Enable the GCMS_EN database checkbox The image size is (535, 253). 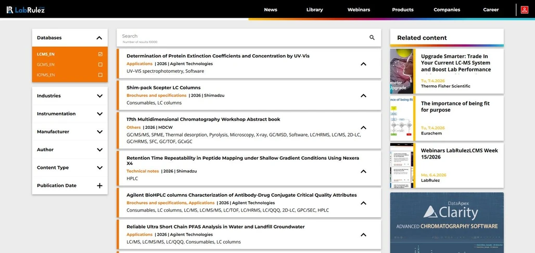click(x=100, y=64)
